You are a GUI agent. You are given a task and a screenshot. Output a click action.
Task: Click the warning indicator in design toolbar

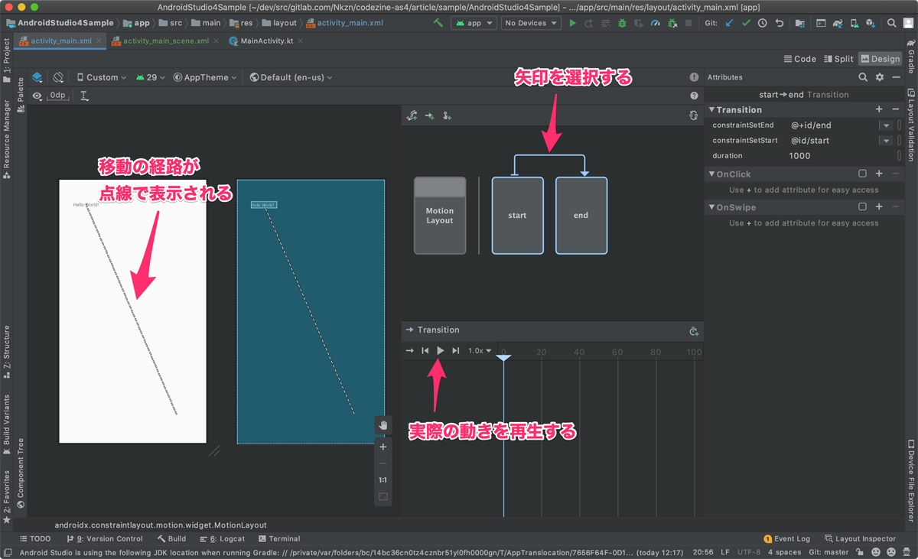coord(694,77)
